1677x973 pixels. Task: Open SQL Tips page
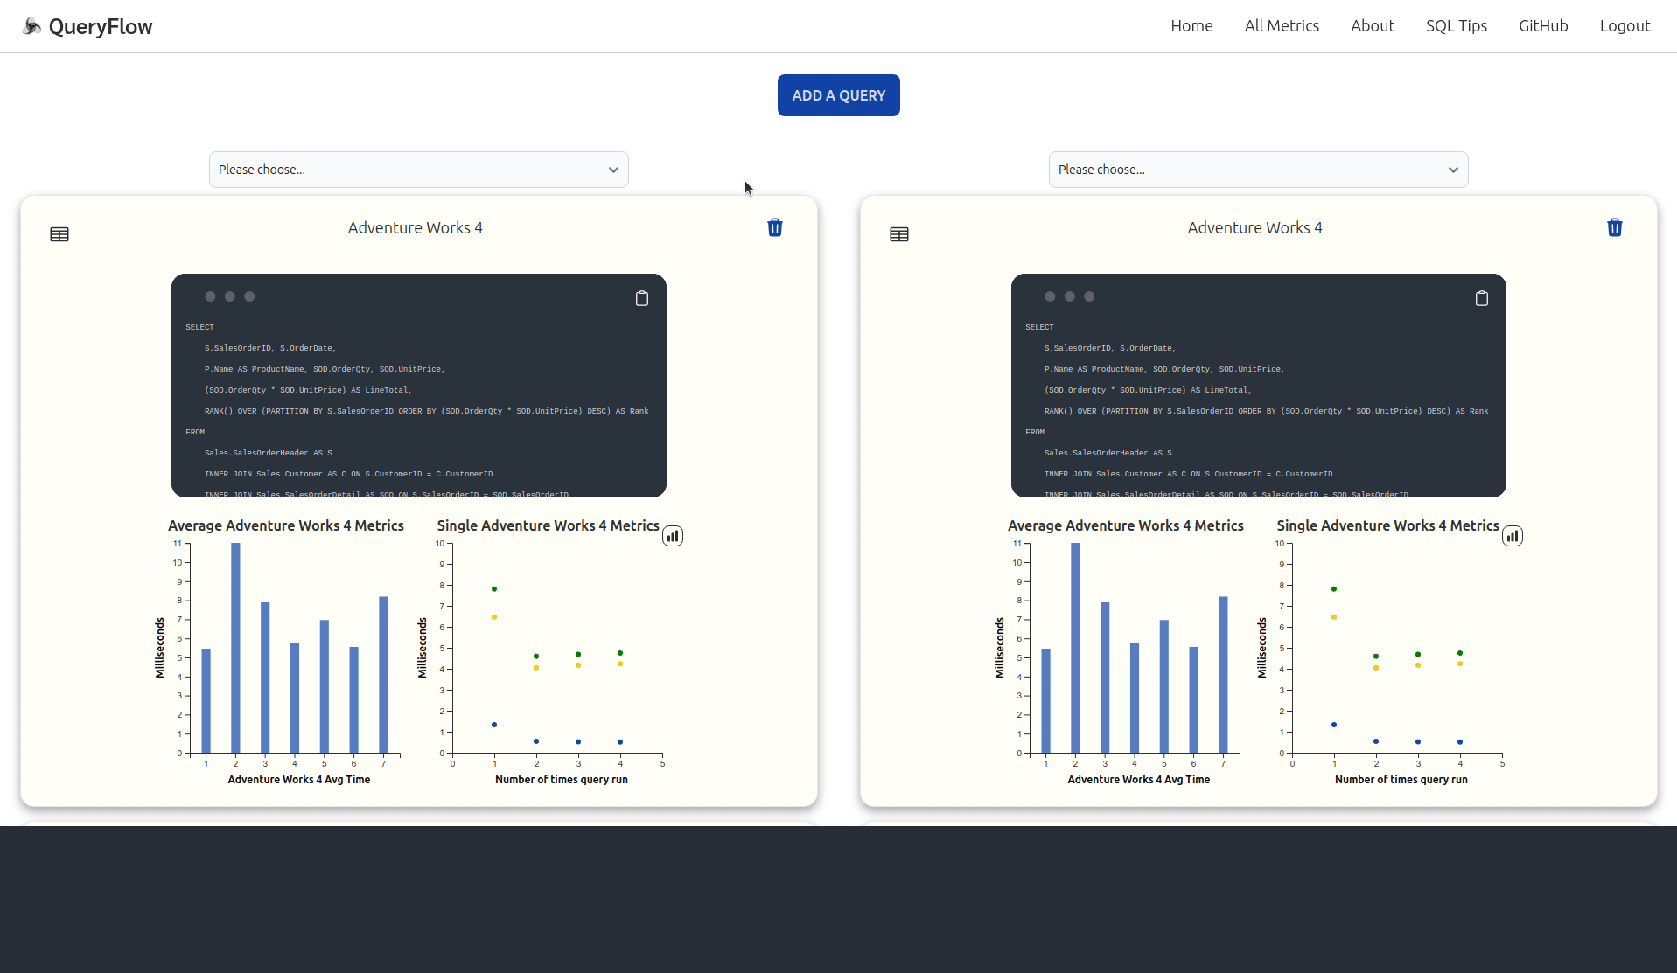[1457, 26]
